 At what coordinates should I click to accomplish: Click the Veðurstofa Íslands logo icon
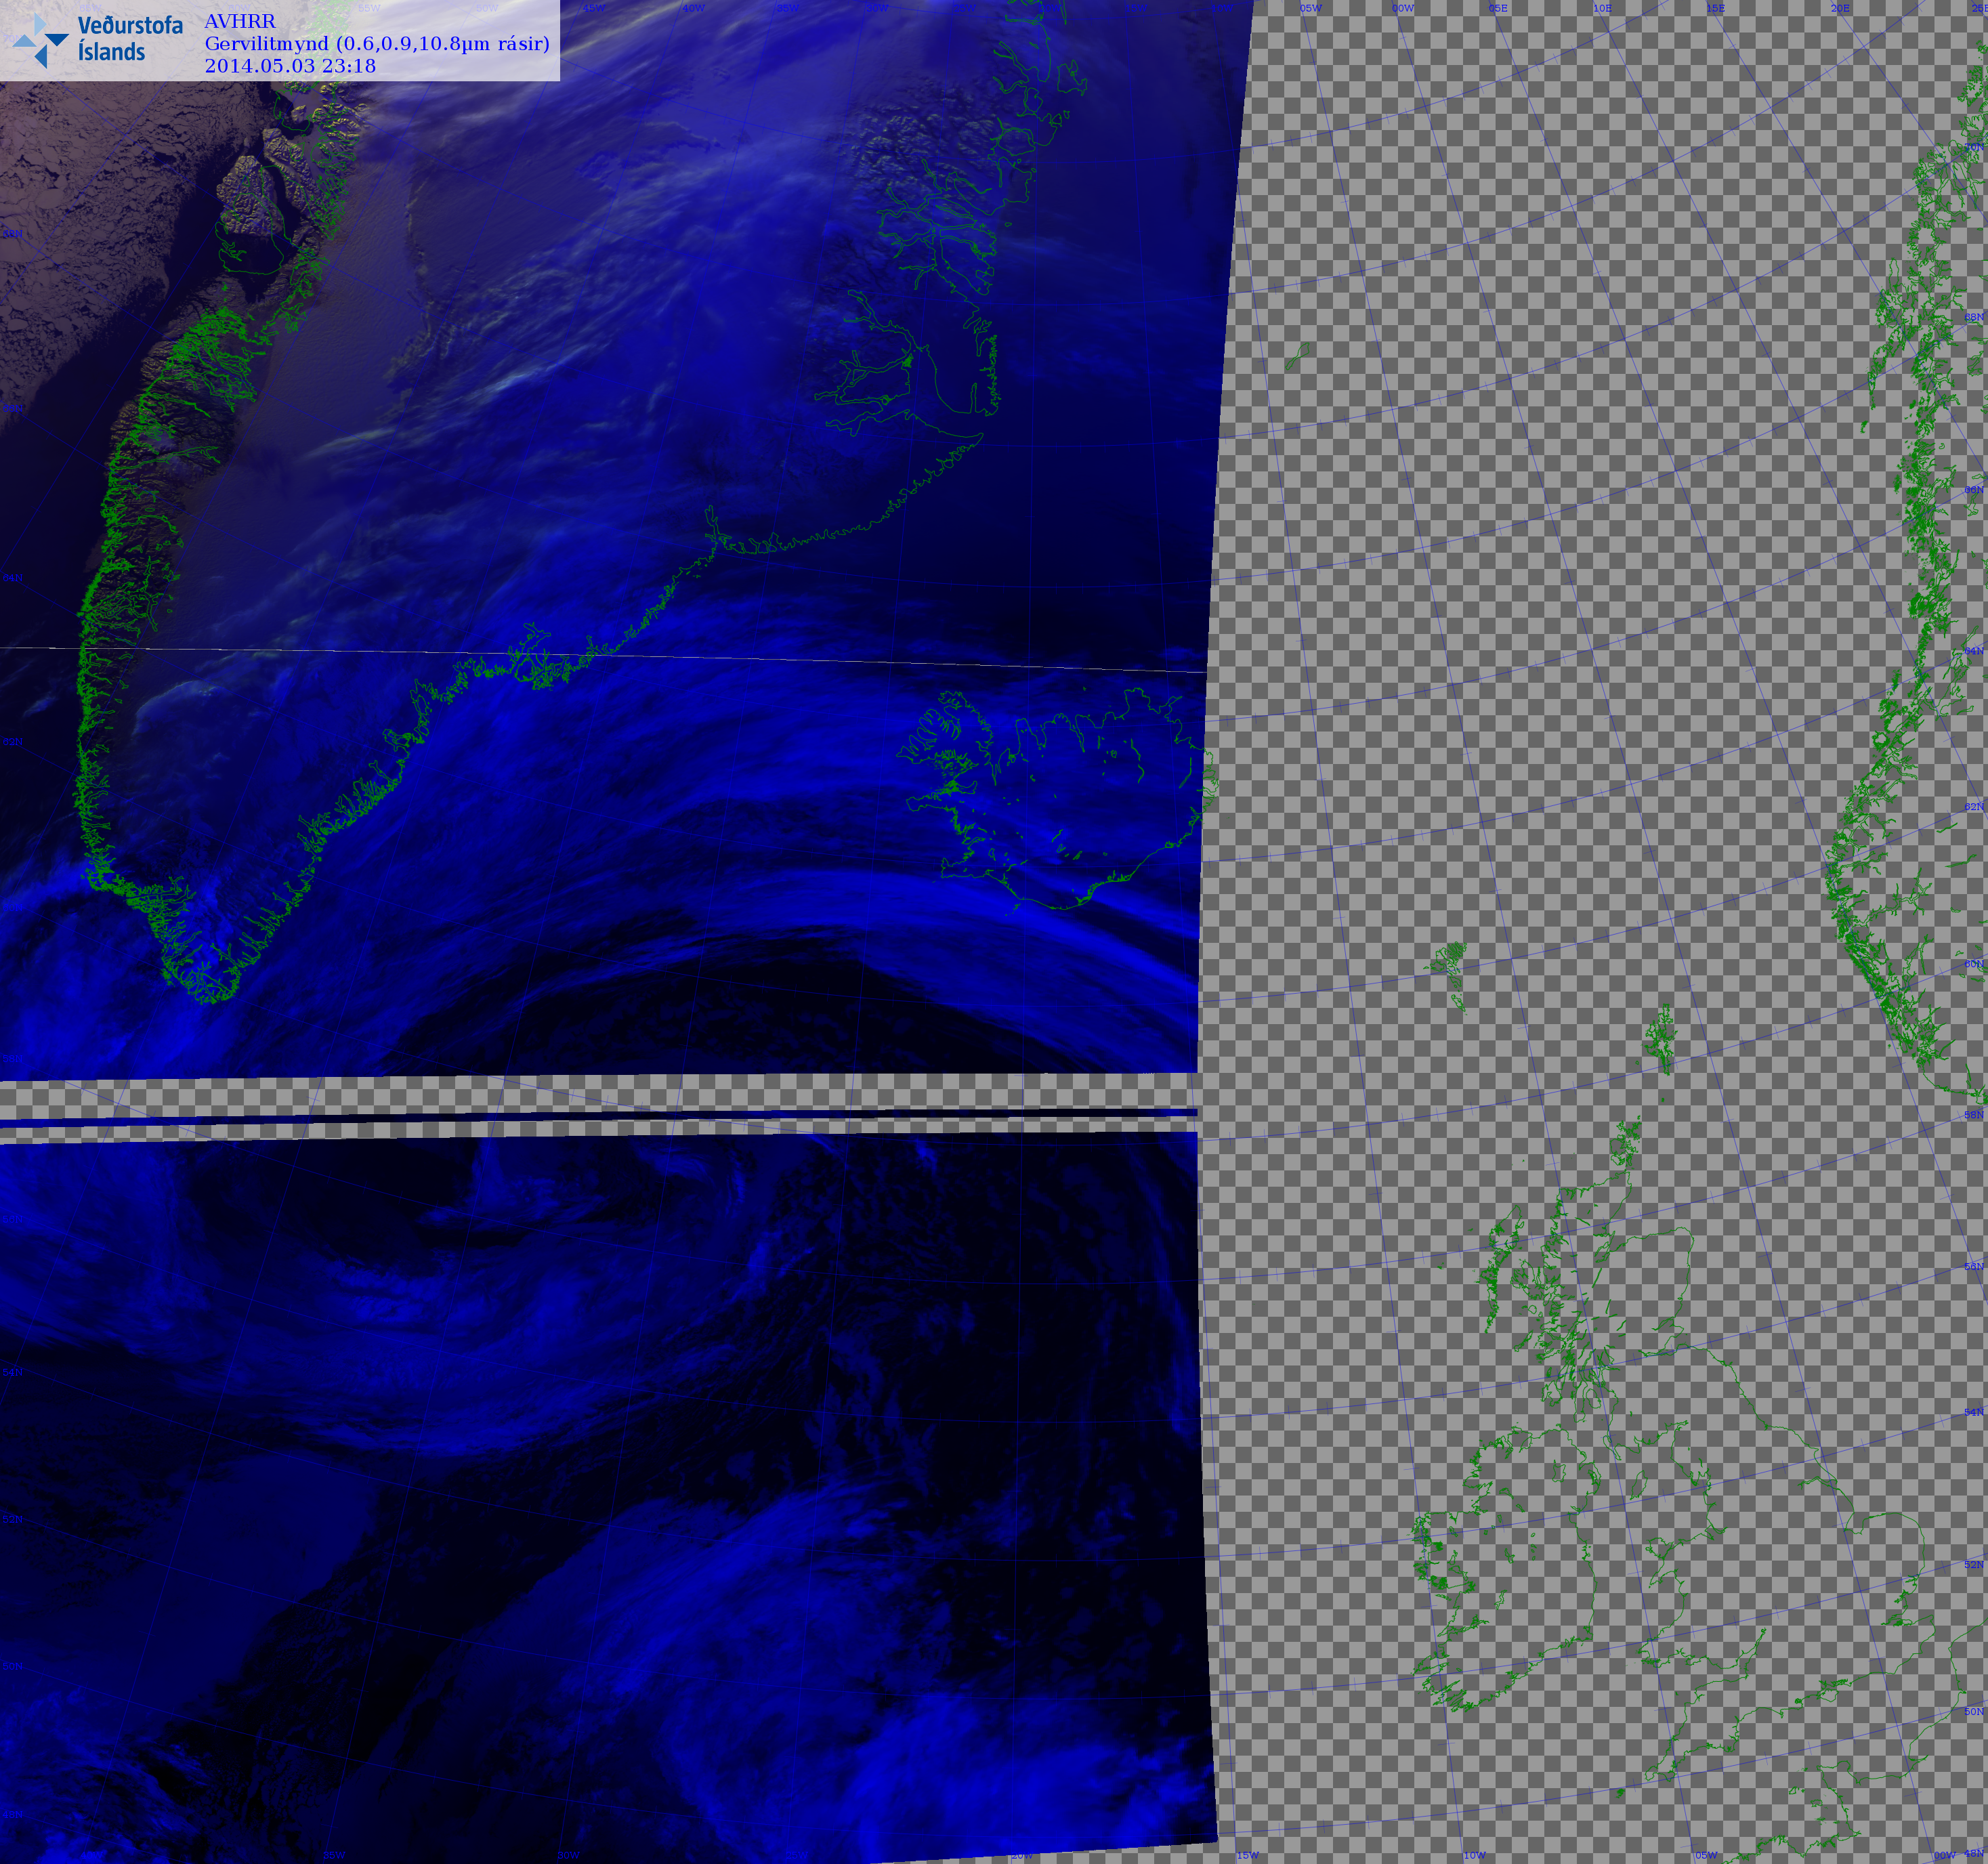coord(40,41)
